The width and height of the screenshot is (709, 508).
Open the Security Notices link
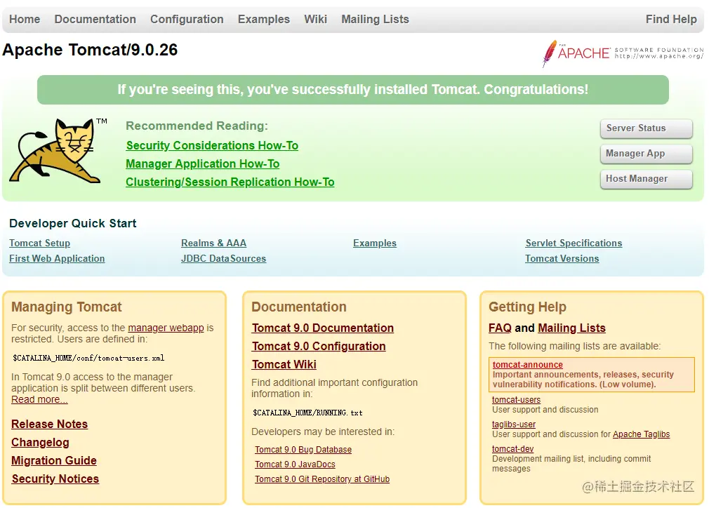click(55, 479)
